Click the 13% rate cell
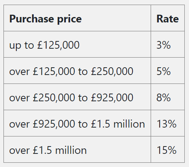The width and height of the screenshot is (189, 167). coord(168,123)
